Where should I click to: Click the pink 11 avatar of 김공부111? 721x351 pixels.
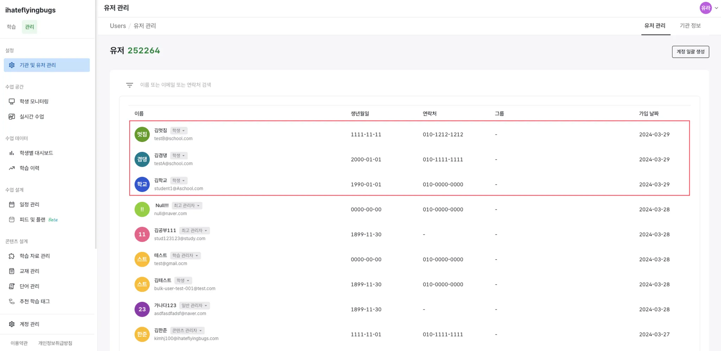(142, 234)
